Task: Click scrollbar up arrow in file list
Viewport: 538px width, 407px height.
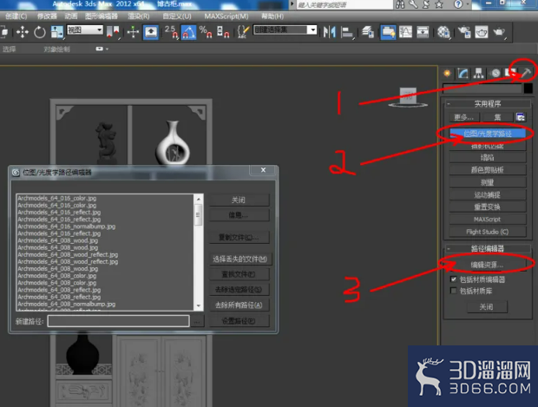Action: point(199,199)
